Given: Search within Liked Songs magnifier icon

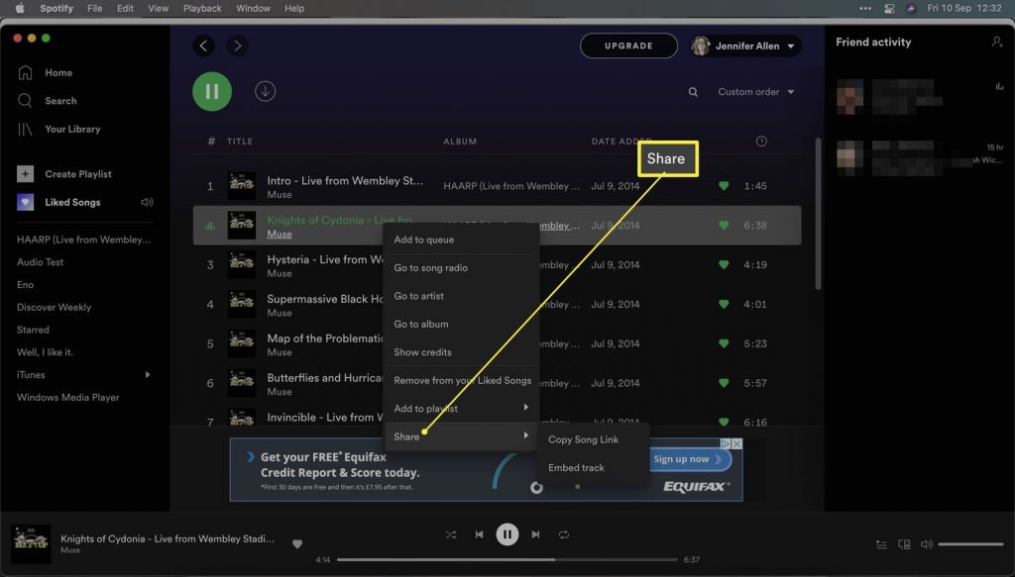Looking at the screenshot, I should [x=693, y=92].
